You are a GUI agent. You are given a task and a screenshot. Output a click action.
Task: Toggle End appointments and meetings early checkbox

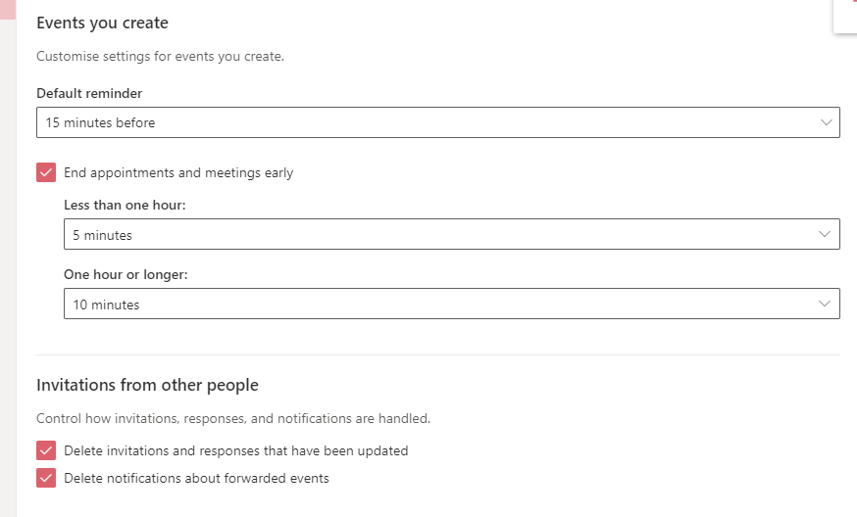[46, 172]
